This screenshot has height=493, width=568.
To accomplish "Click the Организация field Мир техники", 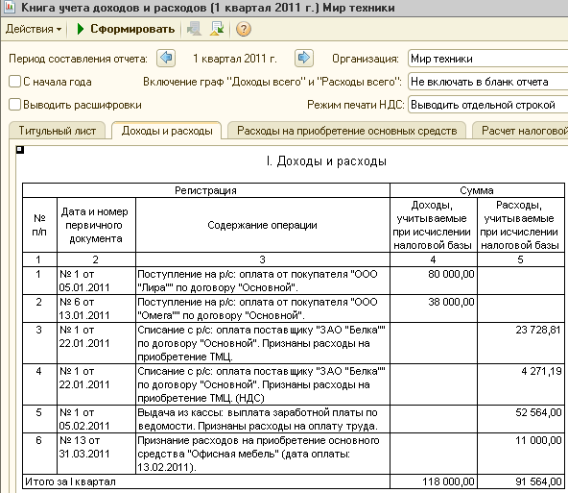I will (487, 59).
